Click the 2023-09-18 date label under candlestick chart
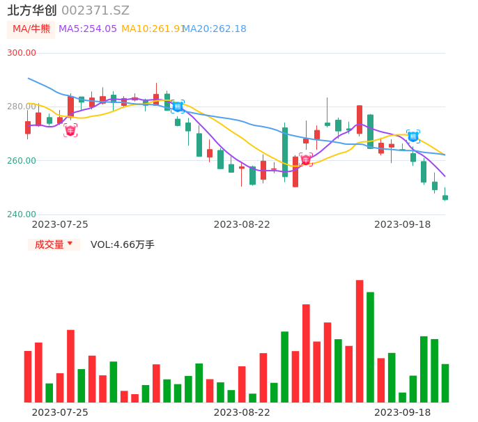Screen dimensions: 478x422 pos(403,225)
